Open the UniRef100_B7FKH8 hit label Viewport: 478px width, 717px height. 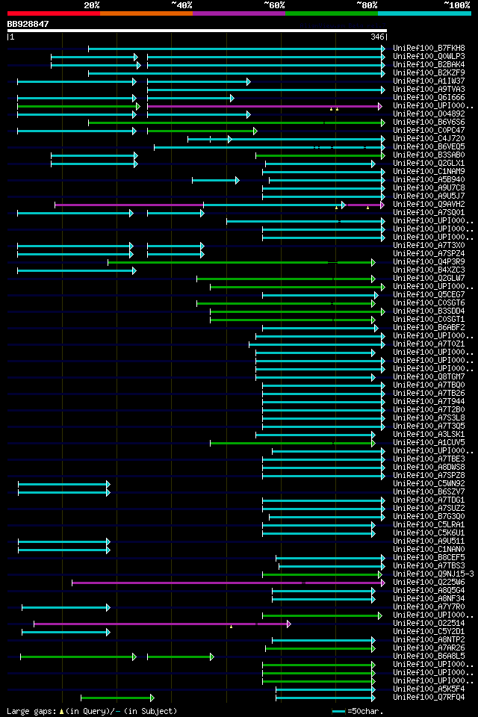point(429,48)
